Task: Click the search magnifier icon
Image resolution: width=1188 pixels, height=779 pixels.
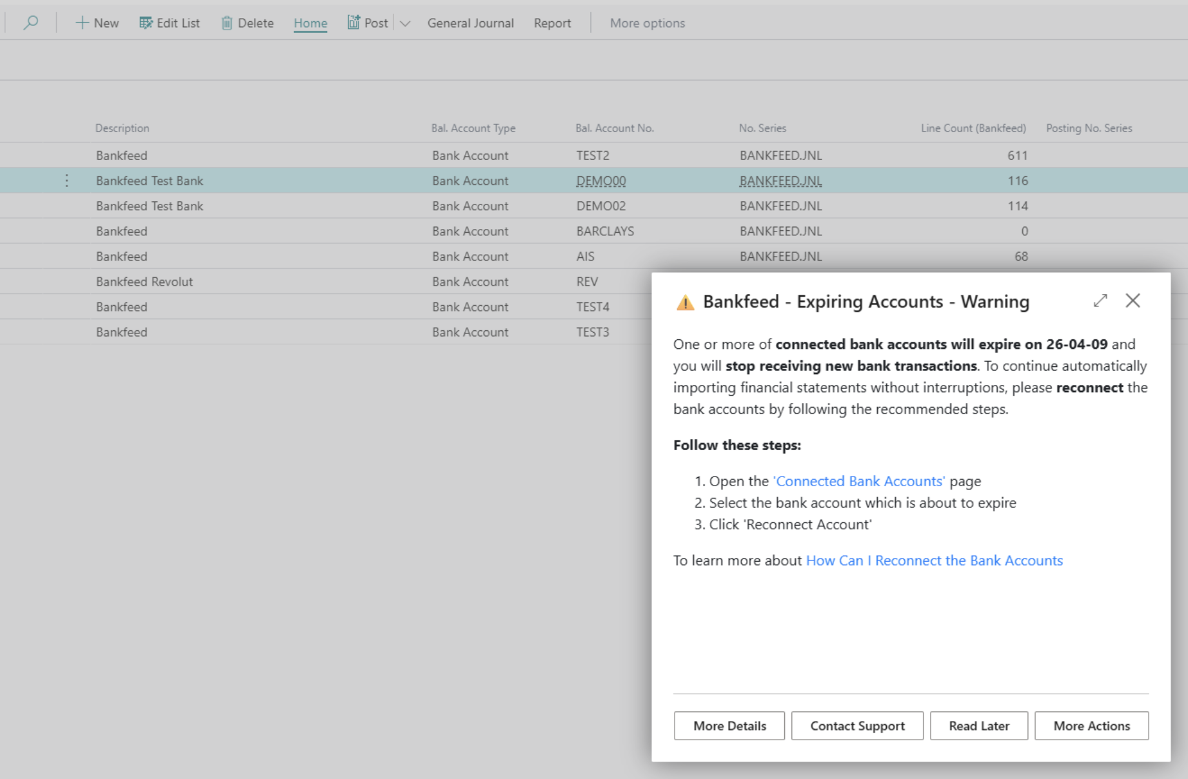Action: coord(30,23)
